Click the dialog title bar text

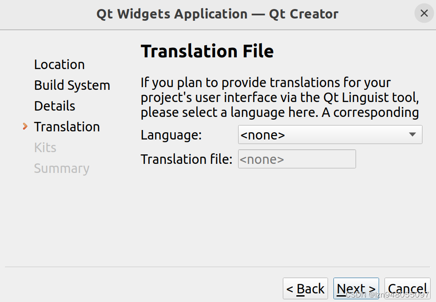click(x=217, y=14)
